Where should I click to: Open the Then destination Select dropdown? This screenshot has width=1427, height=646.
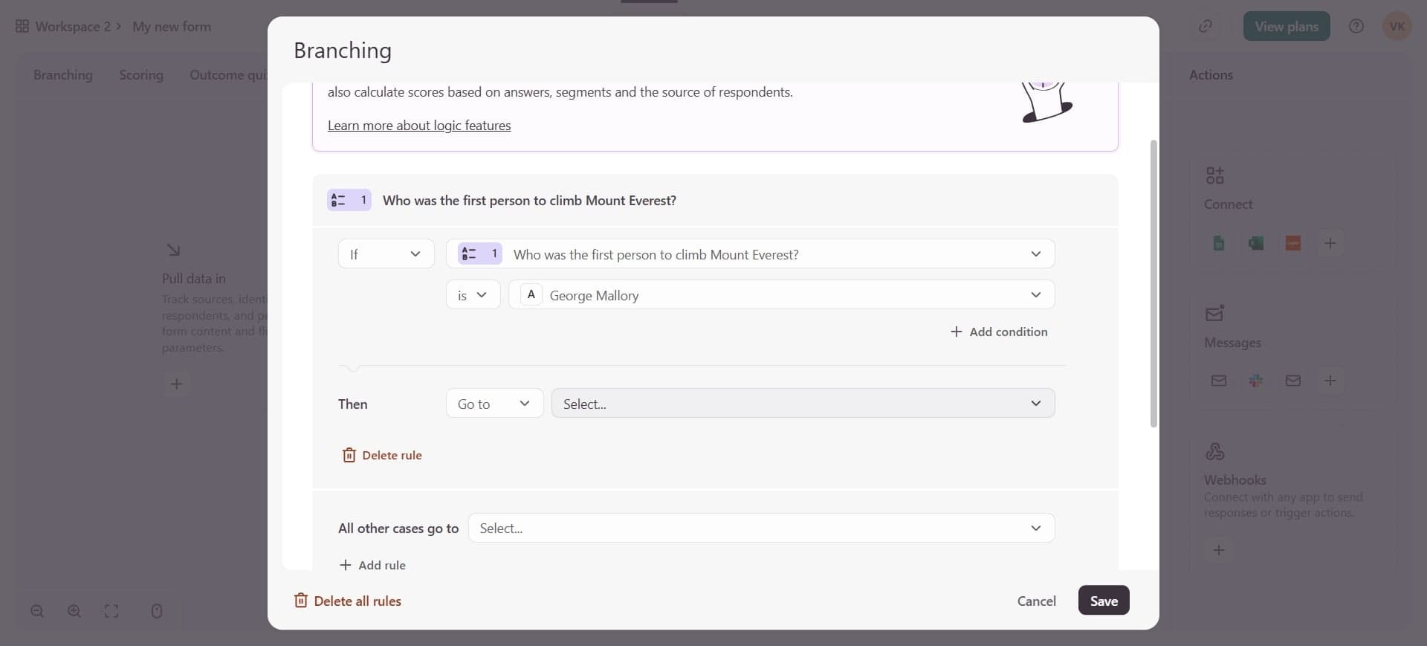[803, 404]
